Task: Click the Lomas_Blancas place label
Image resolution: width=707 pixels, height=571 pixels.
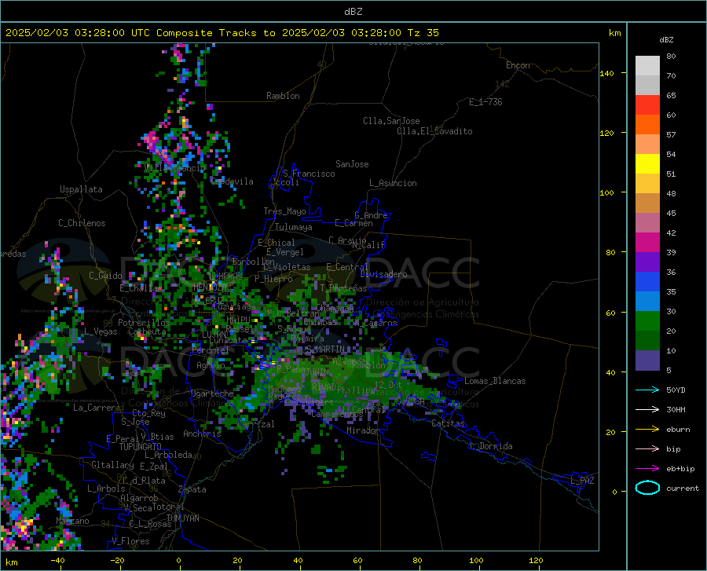Action: pos(495,381)
